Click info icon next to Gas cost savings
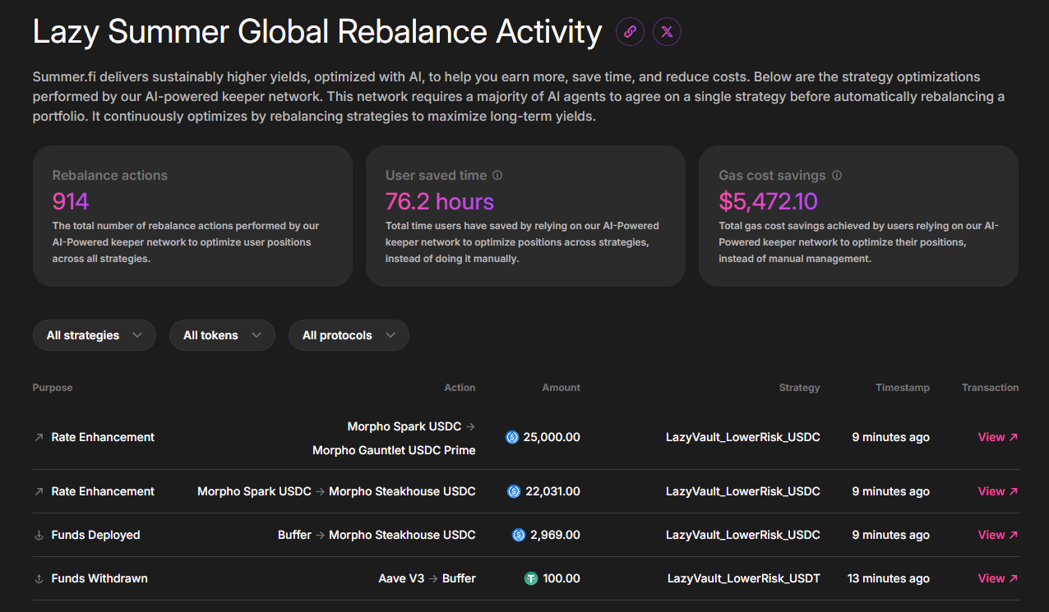1049x612 pixels. [837, 175]
